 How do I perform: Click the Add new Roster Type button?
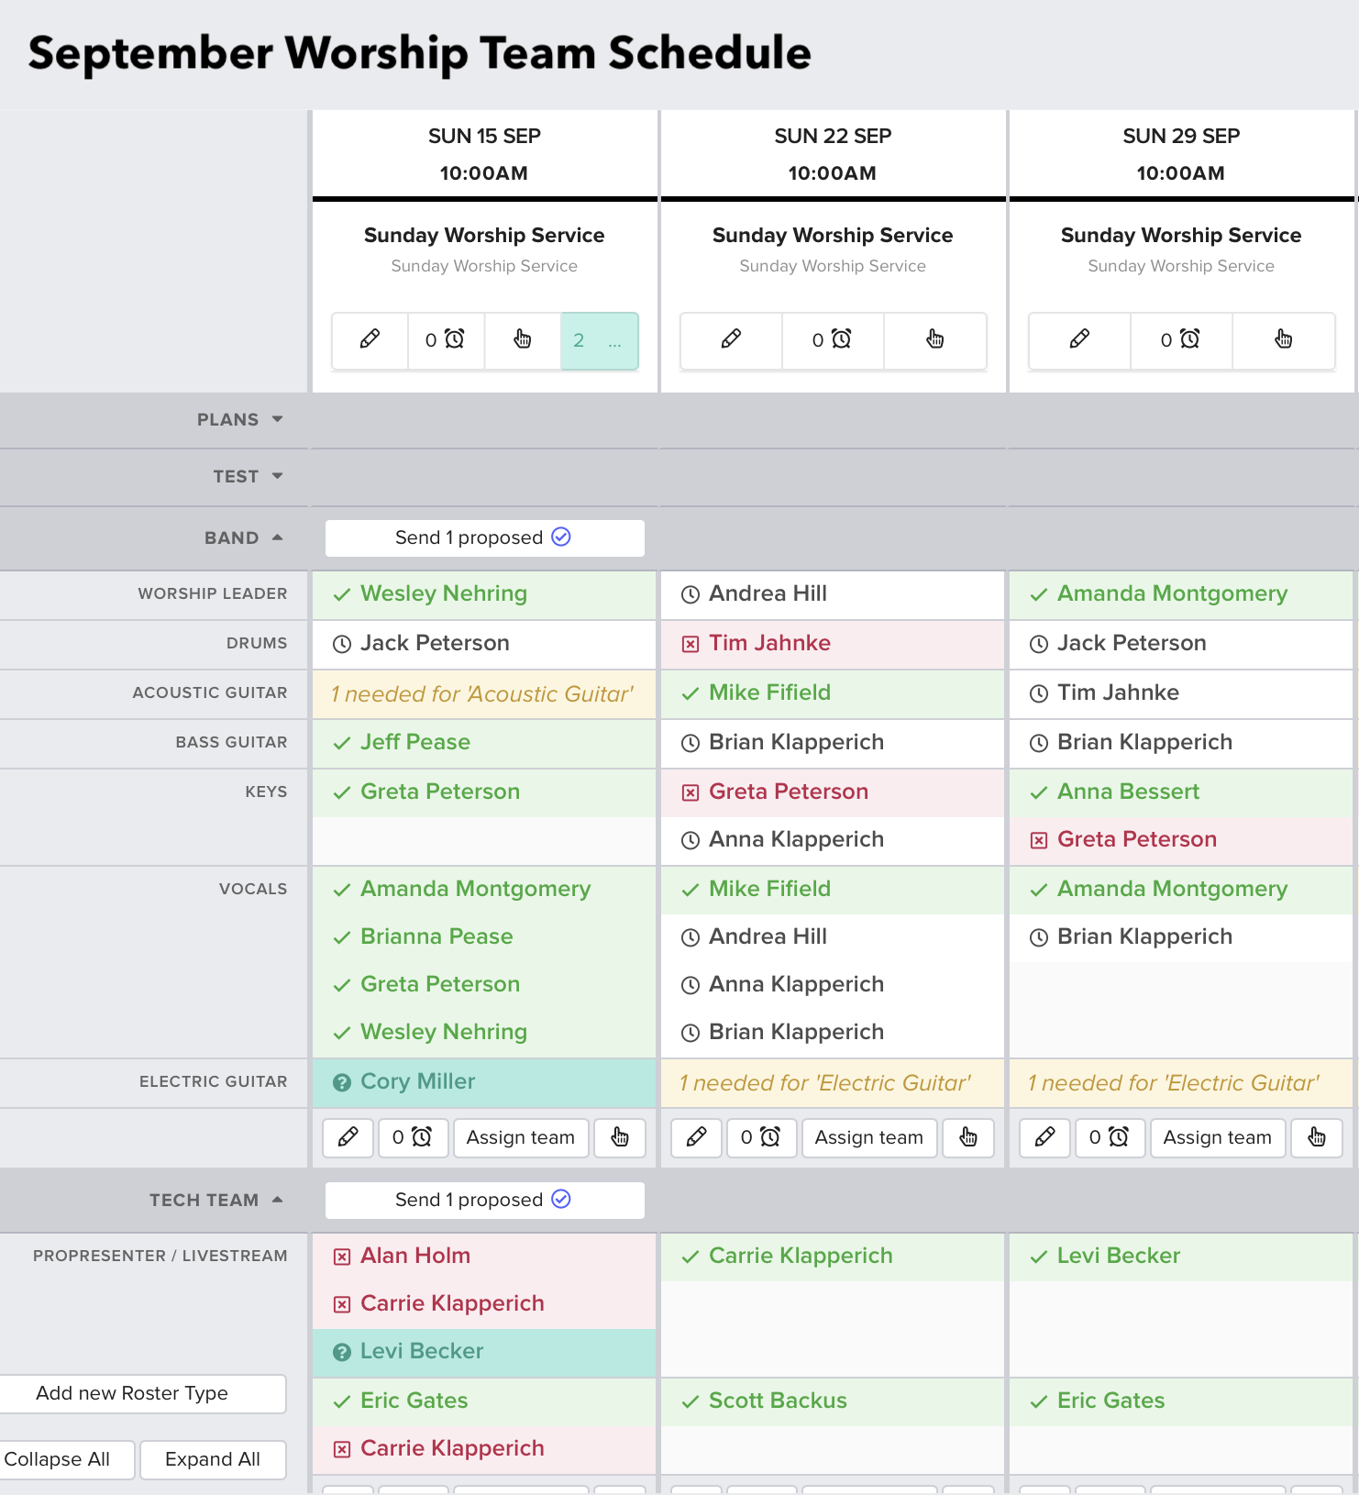pyautogui.click(x=132, y=1393)
